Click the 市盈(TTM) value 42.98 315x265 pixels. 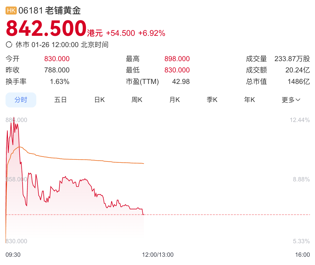pyautogui.click(x=181, y=82)
